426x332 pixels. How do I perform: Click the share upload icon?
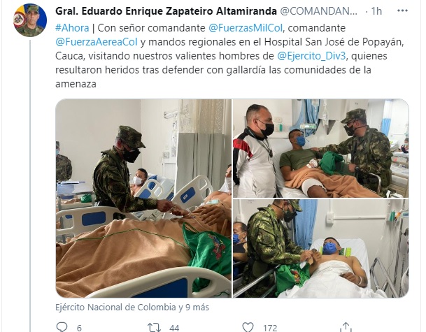(x=346, y=327)
